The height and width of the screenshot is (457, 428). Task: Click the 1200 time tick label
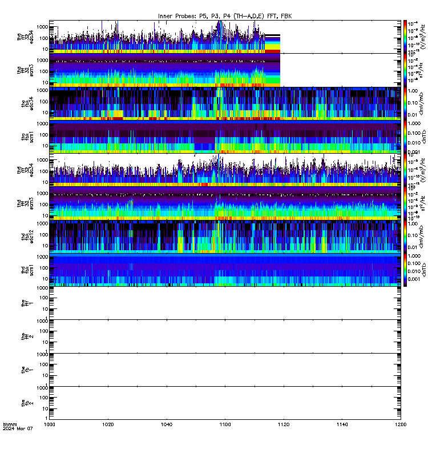click(401, 424)
